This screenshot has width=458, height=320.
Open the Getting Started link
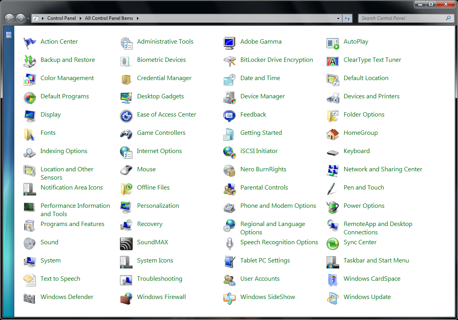pos(261,133)
